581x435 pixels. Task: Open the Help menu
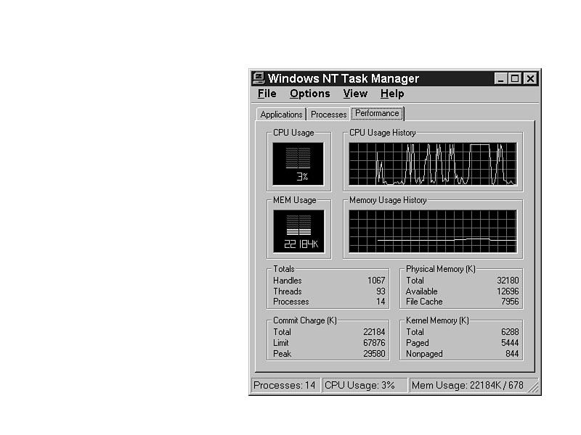coord(392,94)
